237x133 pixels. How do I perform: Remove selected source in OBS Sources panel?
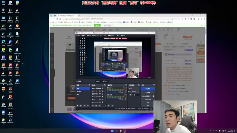coord(96,106)
